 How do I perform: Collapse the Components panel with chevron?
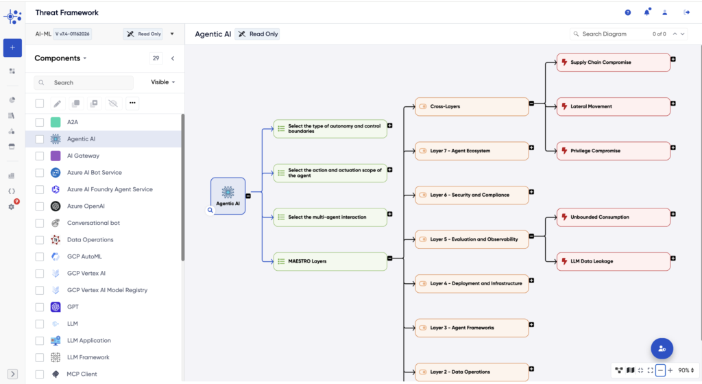tap(173, 59)
